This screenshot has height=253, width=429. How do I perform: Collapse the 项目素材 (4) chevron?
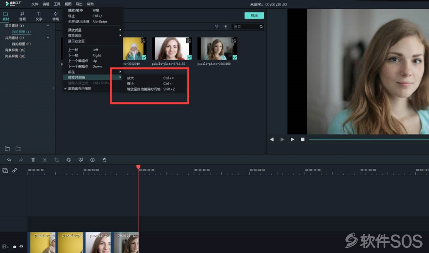(48, 25)
